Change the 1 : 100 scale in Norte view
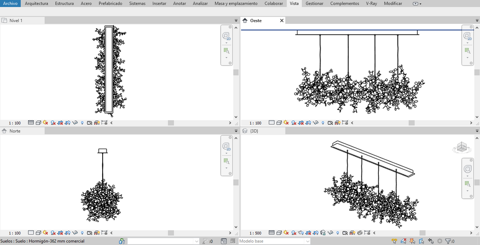The height and width of the screenshot is (245, 480). click(x=15, y=233)
